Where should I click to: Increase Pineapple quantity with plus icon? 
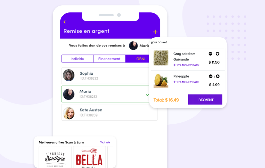[x=218, y=76]
